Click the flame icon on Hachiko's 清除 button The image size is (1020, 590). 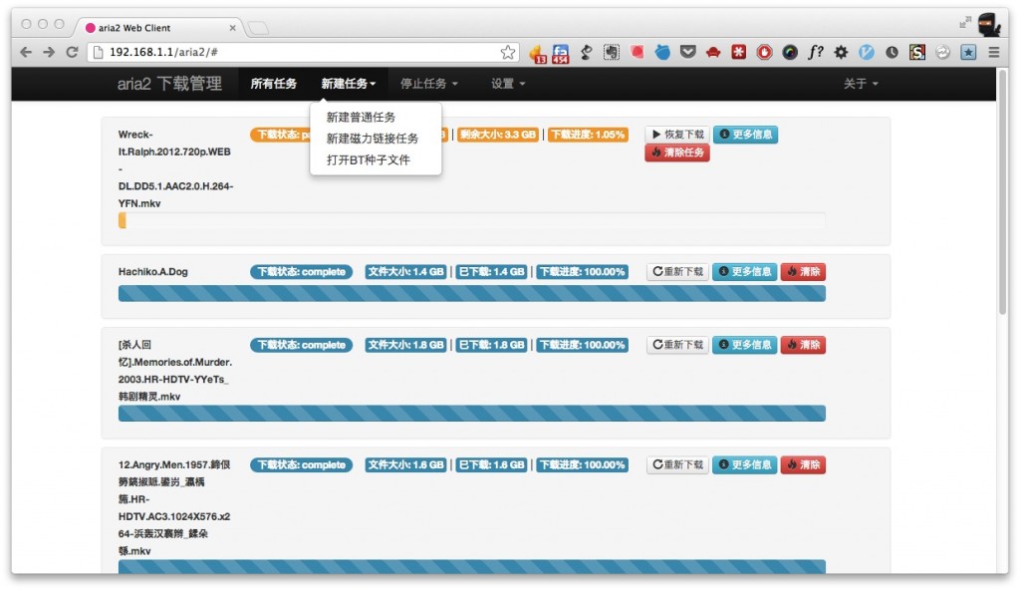792,271
